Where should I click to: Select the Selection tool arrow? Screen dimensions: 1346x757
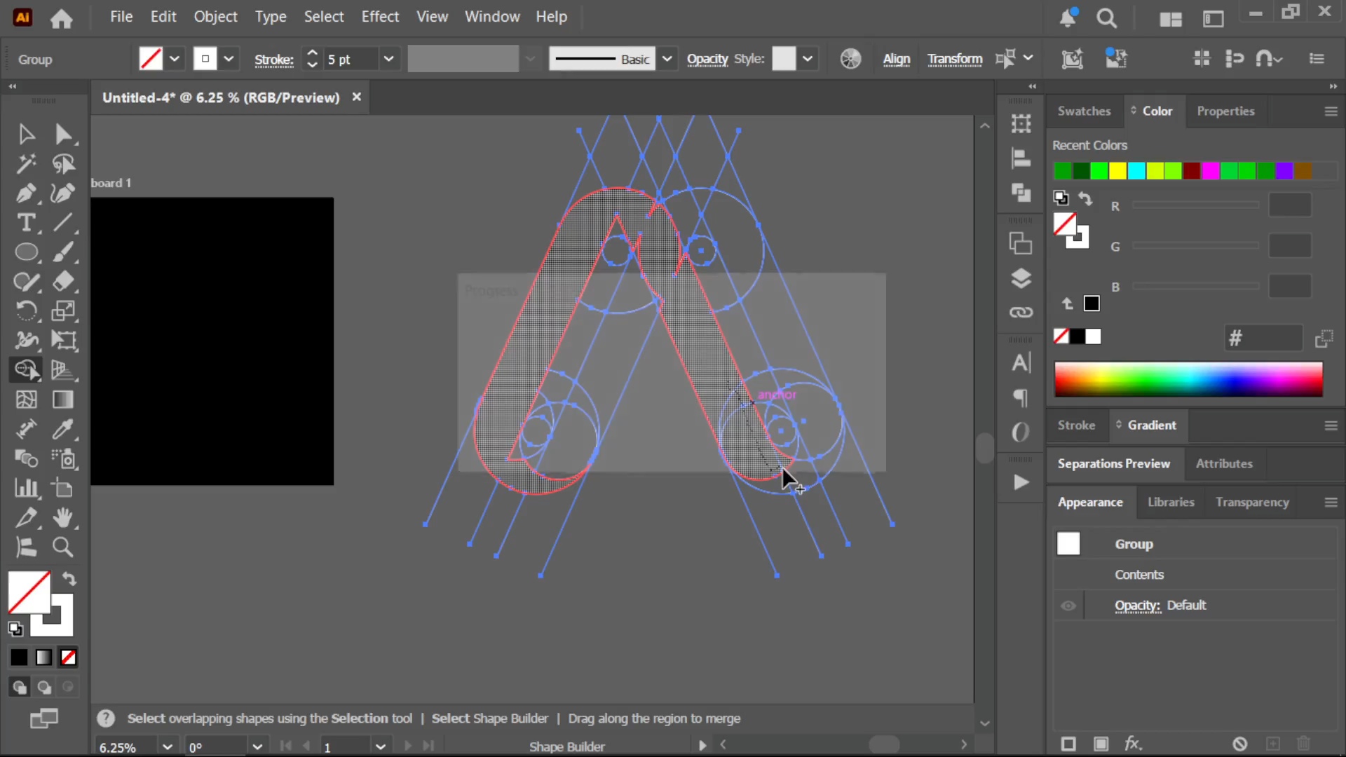26,134
